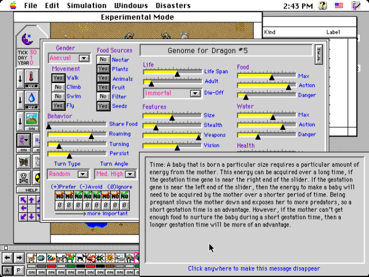Select the green winged horse species icon
369x277 pixels.
[x=71, y=258]
